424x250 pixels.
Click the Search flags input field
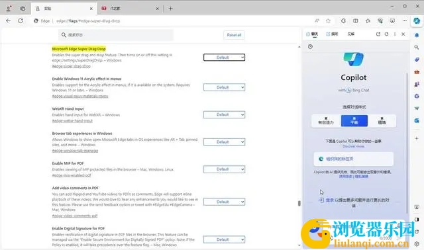tap(116, 35)
